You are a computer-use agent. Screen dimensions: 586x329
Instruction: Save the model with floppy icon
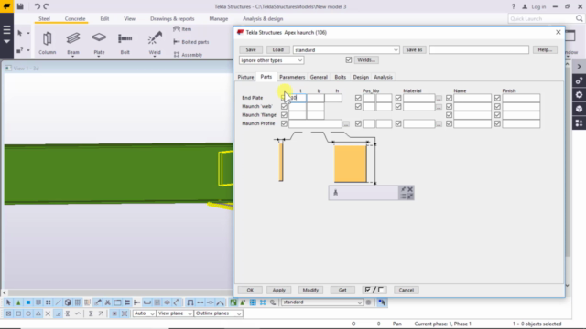point(20,6)
